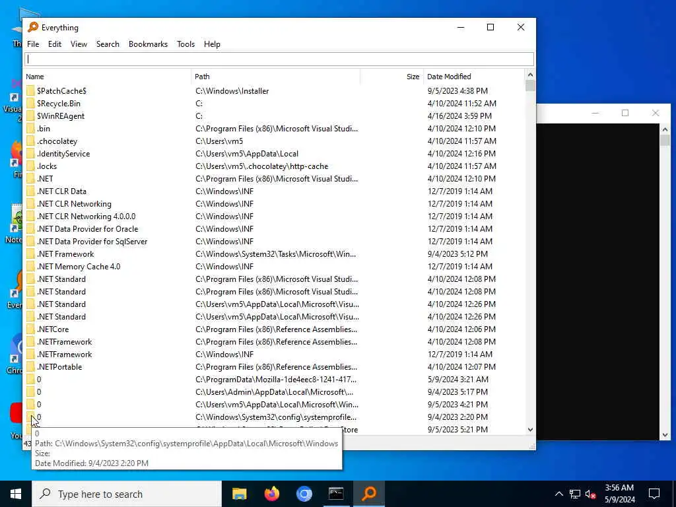Sort results by Name column
This screenshot has height=507, width=676.
pyautogui.click(x=108, y=77)
